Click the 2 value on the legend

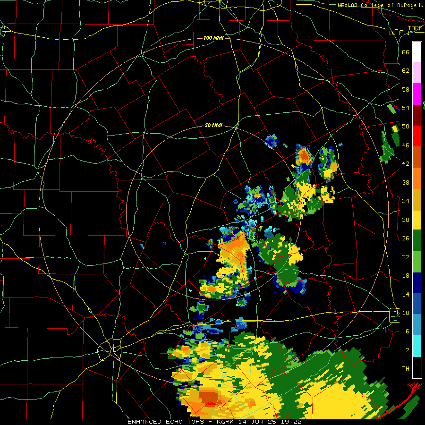[x=408, y=350]
